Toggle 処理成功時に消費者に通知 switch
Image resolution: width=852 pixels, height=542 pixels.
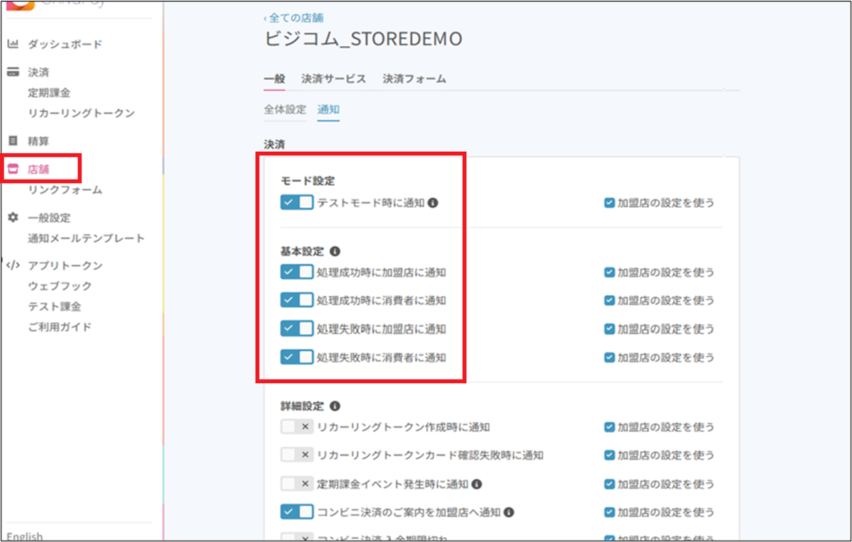(x=297, y=300)
